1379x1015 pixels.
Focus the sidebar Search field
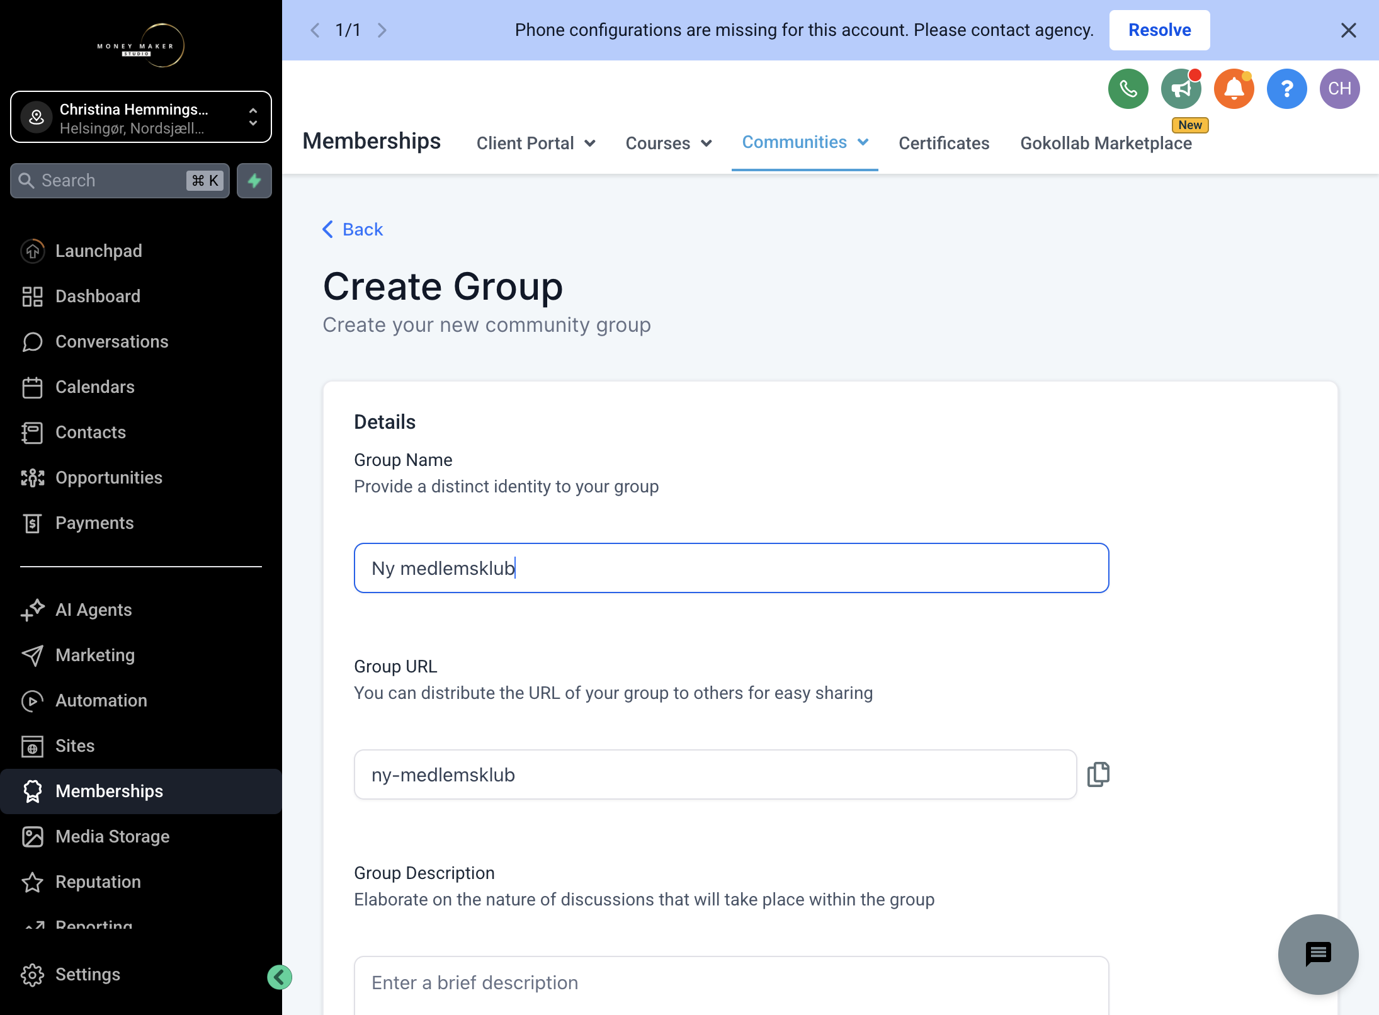tap(120, 181)
